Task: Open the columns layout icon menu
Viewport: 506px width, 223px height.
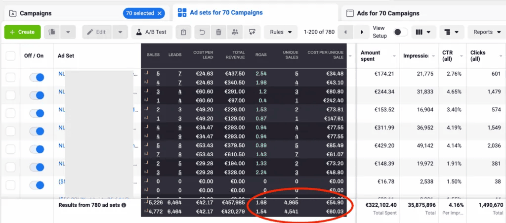Action: (x=423, y=32)
